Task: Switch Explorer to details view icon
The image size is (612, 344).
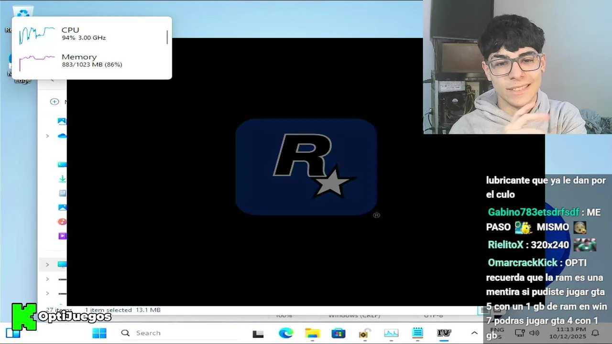Action: 484,310
